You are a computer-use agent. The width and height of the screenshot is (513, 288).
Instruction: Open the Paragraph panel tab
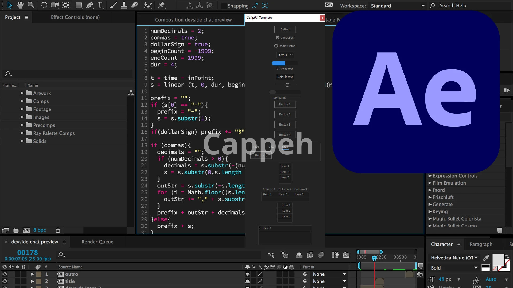(481, 244)
